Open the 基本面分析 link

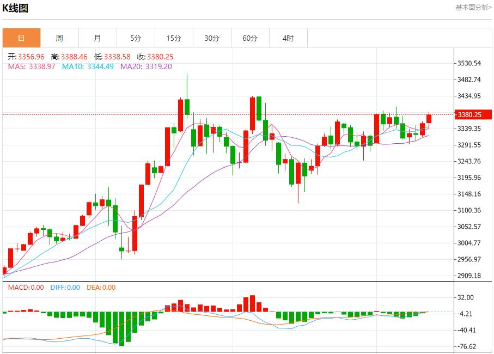click(x=473, y=8)
